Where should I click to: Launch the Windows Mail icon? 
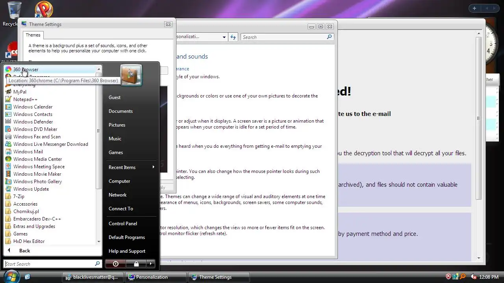click(8, 152)
